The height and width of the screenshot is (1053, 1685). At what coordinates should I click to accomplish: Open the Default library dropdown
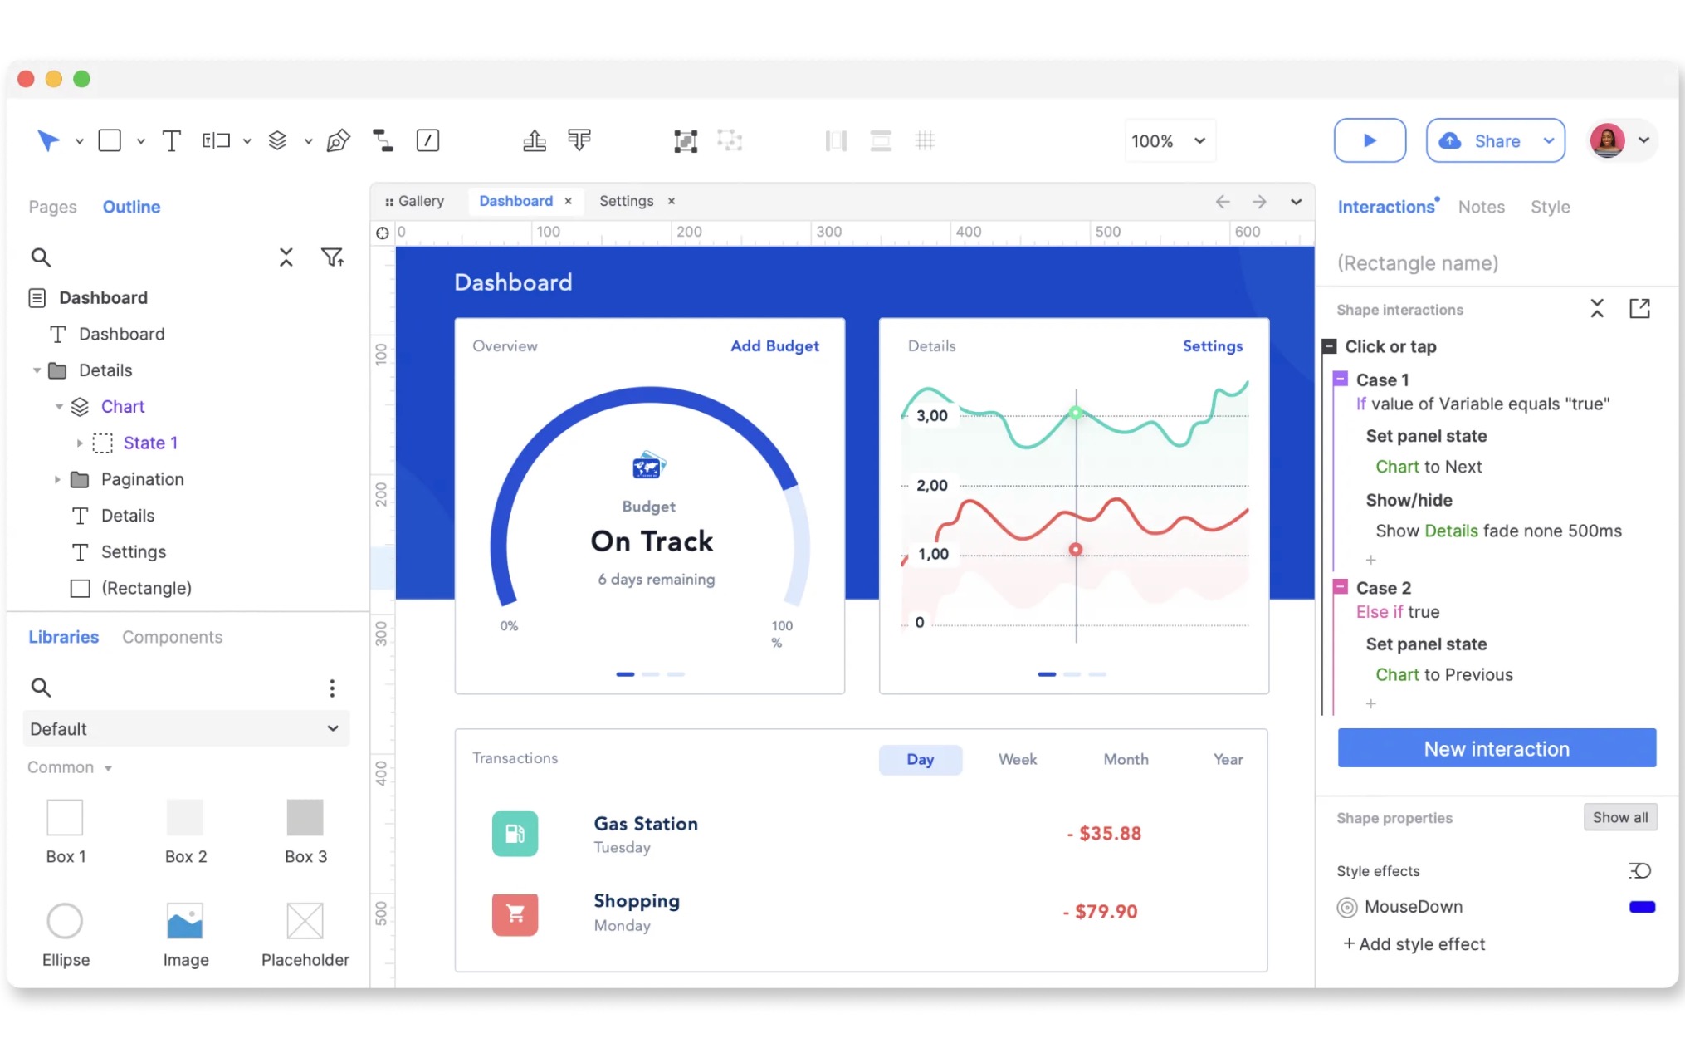coord(185,728)
